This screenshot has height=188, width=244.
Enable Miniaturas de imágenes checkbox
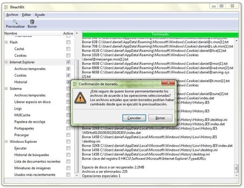pos(68,168)
